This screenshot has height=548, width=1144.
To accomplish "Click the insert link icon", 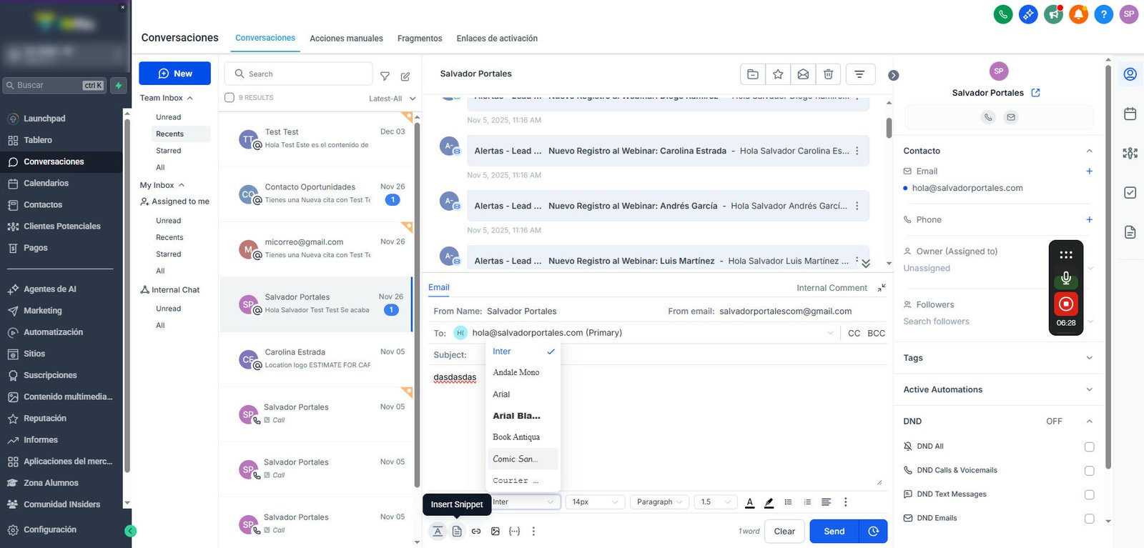I will pyautogui.click(x=476, y=532).
